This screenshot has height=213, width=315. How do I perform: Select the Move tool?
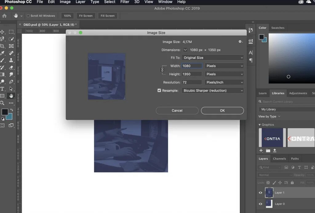pyautogui.click(x=2, y=32)
